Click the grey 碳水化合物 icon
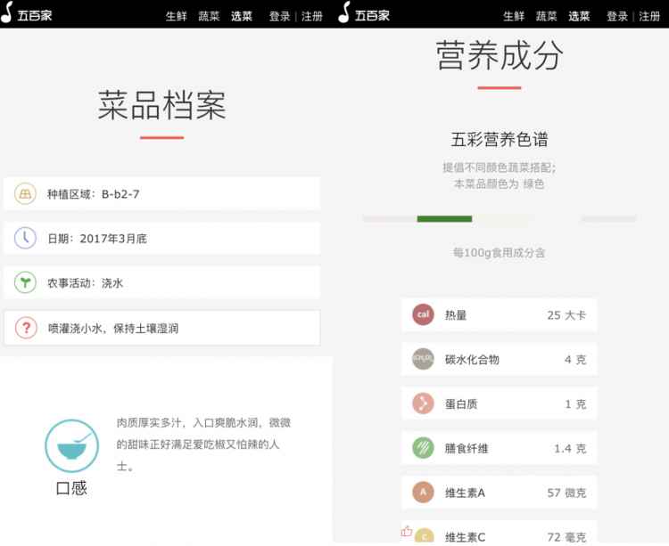Image resolution: width=669 pixels, height=546 pixels. pos(423,359)
